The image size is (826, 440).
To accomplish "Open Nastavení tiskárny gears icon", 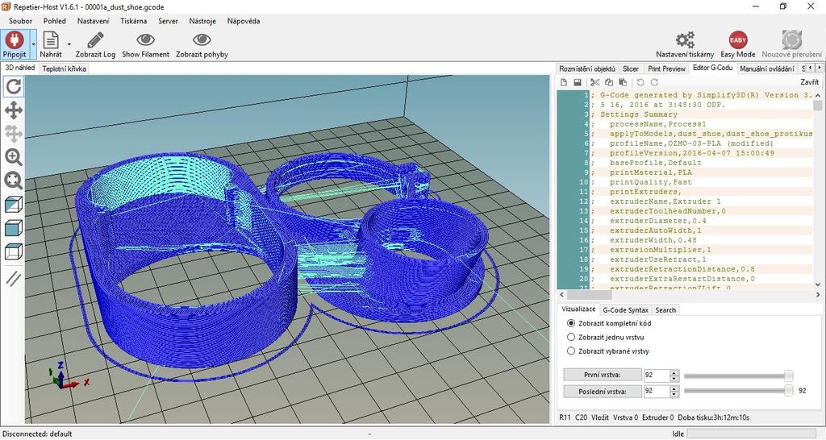I will pos(685,40).
